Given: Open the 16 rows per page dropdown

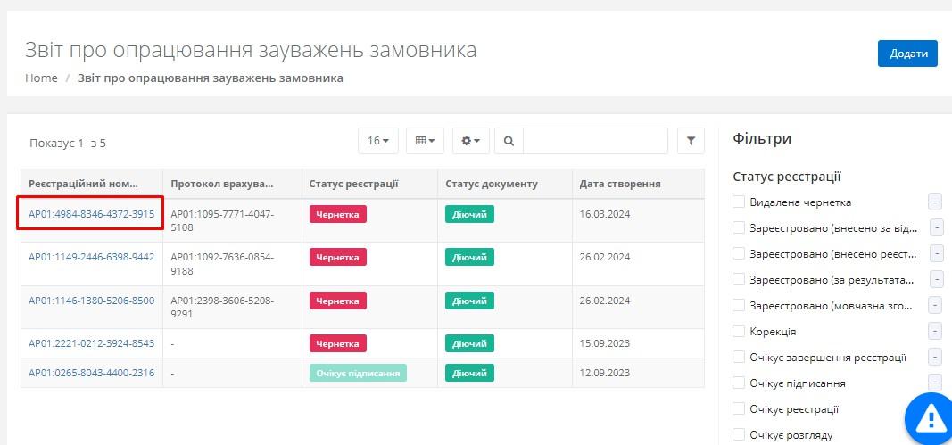Looking at the screenshot, I should click(x=378, y=141).
